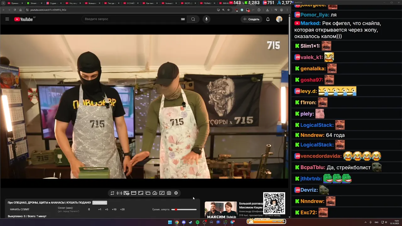Add +10 minutes to the split
Image resolution: width=402 pixels, height=226 pixels.
coord(114,209)
